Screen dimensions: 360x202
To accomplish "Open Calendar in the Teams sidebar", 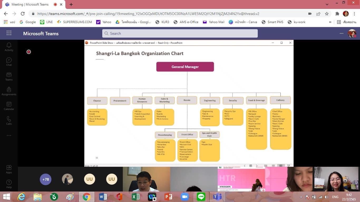I will pos(9,106).
